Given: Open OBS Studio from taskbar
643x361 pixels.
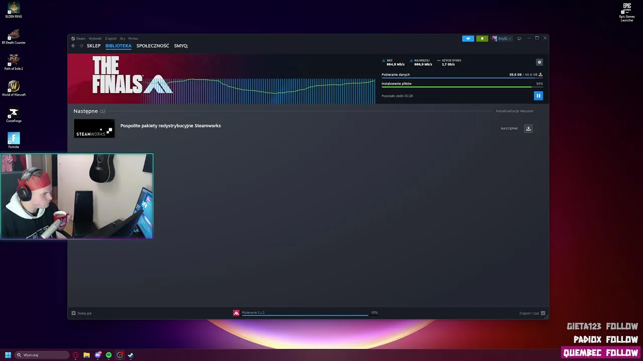Looking at the screenshot, I should point(120,355).
